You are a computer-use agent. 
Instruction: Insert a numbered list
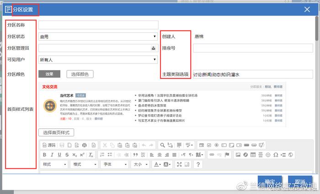(x=102, y=155)
